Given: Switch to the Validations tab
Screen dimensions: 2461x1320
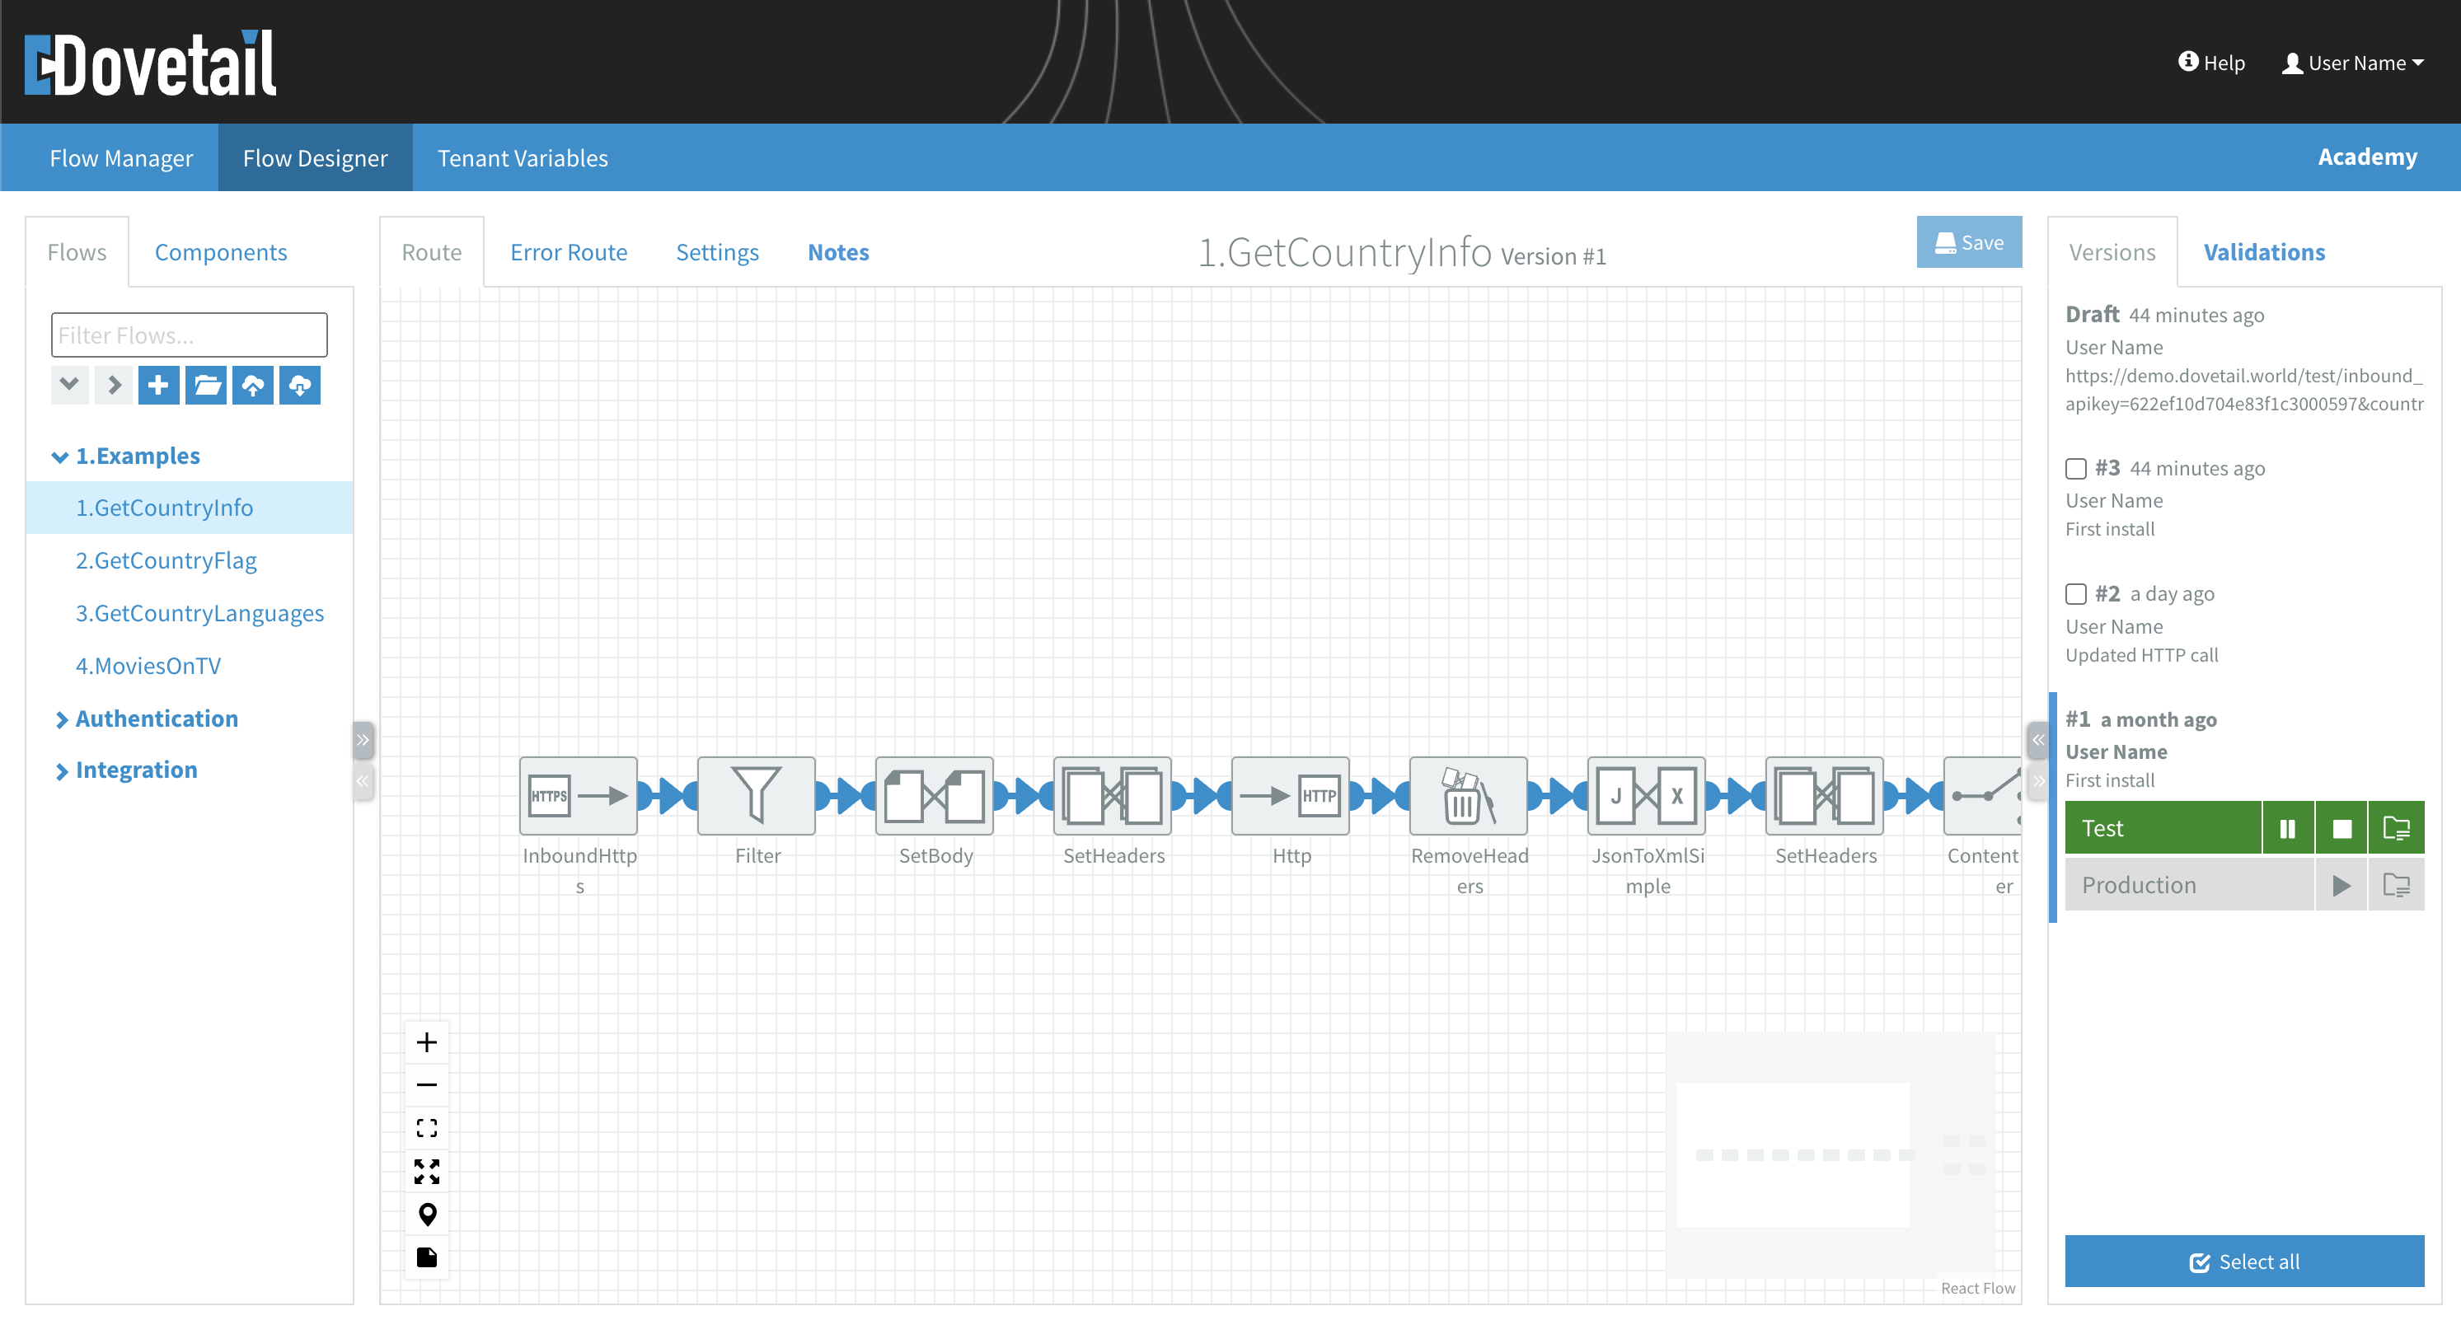Looking at the screenshot, I should [x=2264, y=252].
